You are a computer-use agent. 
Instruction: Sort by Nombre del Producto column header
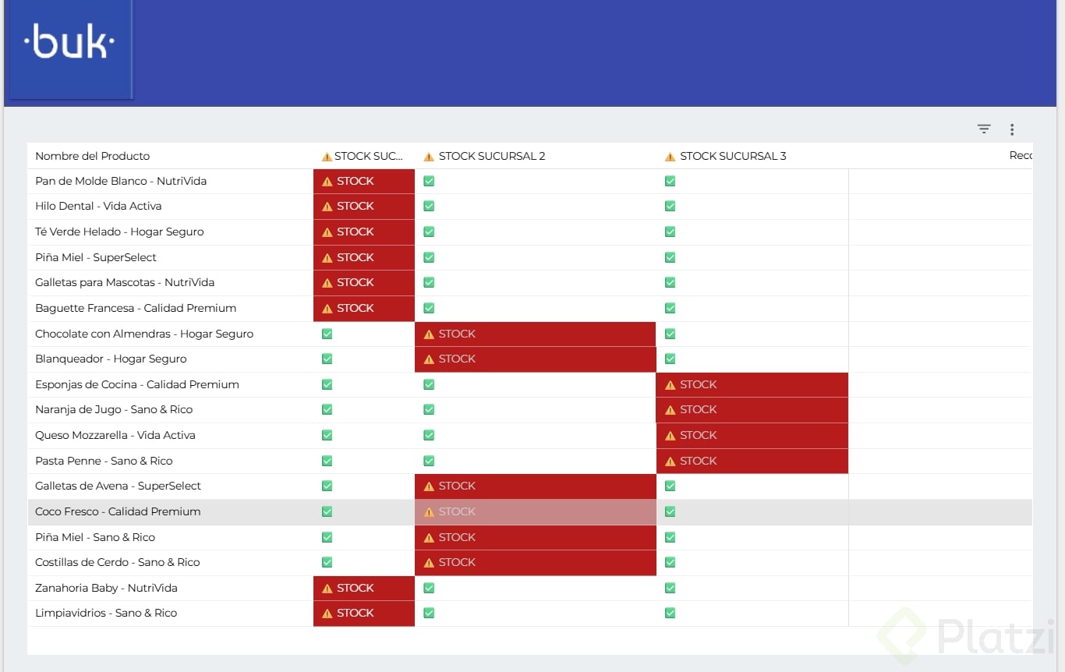coord(93,156)
